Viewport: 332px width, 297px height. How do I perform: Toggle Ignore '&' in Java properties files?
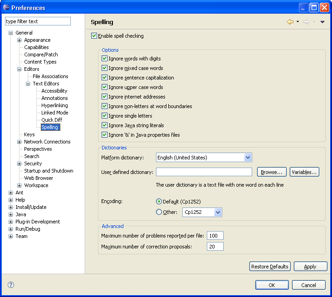coord(104,134)
